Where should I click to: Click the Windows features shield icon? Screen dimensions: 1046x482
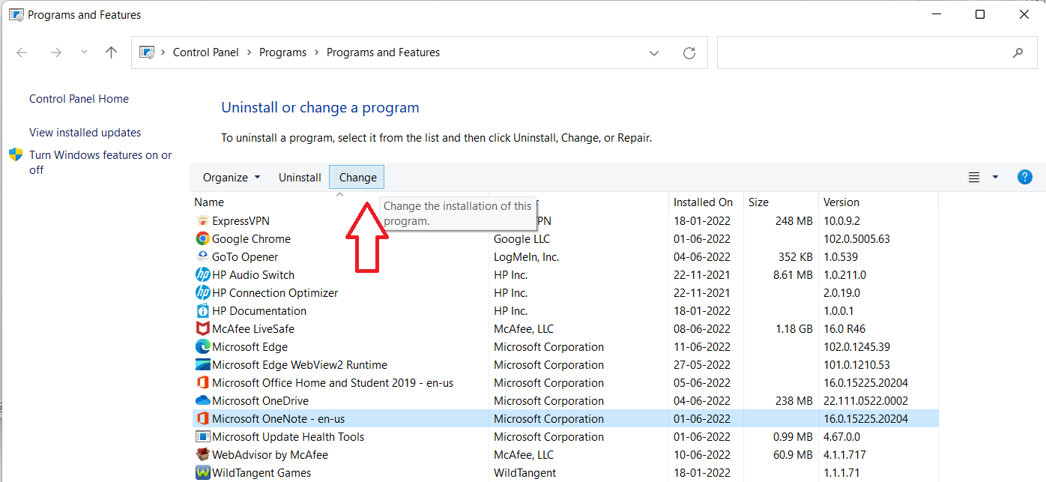[x=16, y=154]
